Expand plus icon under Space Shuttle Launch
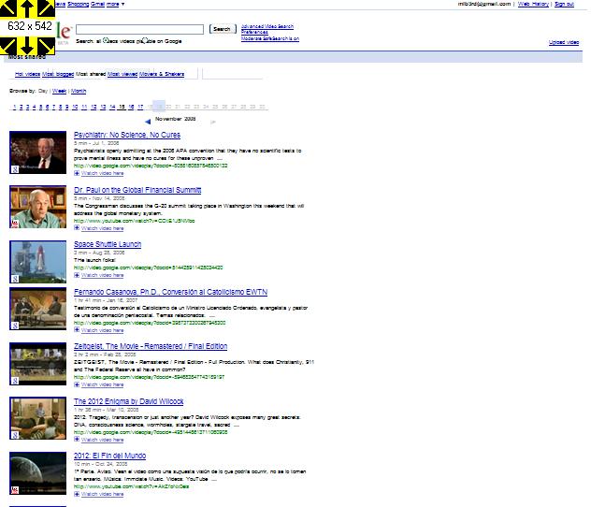Screen dimensions: 591x507 77,275
